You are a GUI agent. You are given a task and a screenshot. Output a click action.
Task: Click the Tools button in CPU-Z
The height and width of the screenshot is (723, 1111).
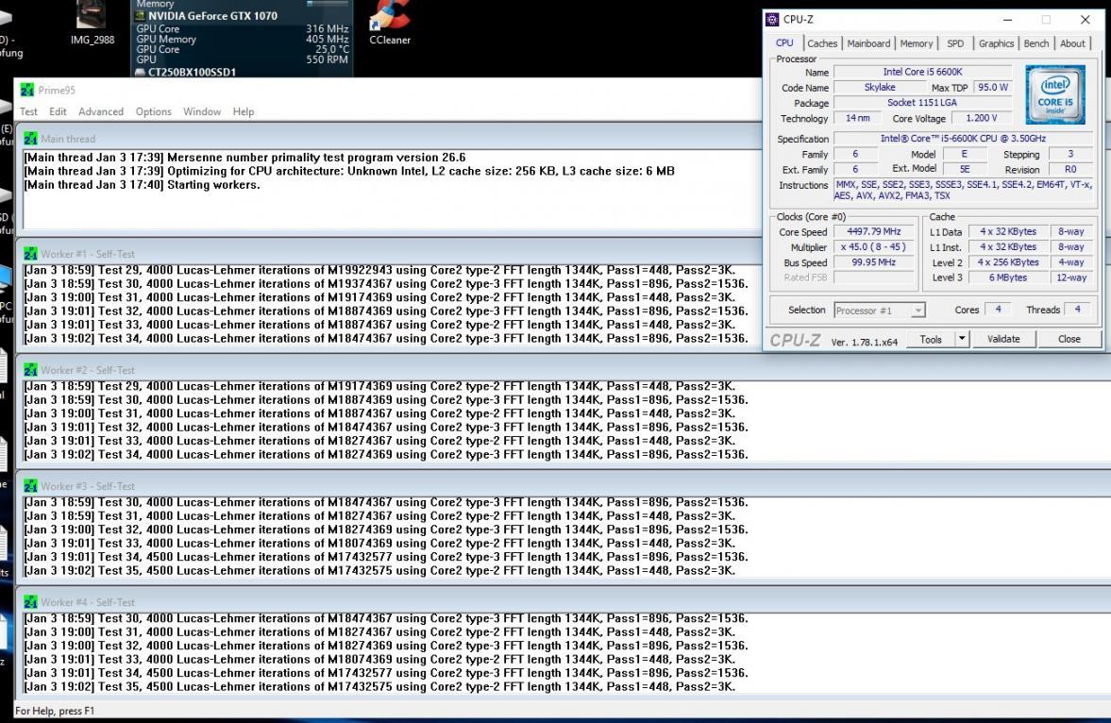tap(931, 340)
